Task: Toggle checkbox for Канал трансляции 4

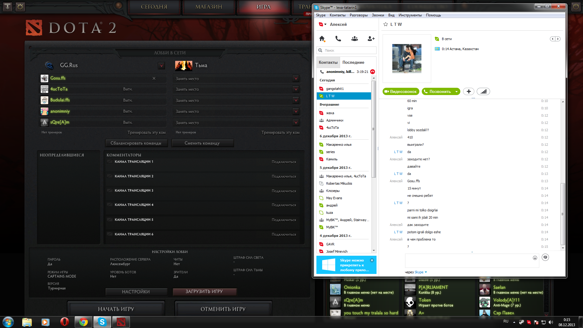Action: click(x=110, y=205)
